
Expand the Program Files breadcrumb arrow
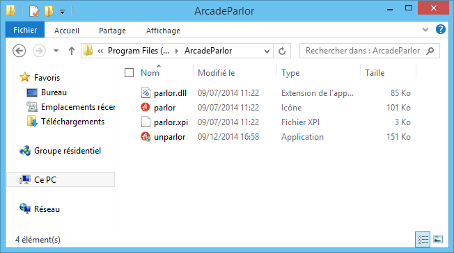click(x=177, y=51)
